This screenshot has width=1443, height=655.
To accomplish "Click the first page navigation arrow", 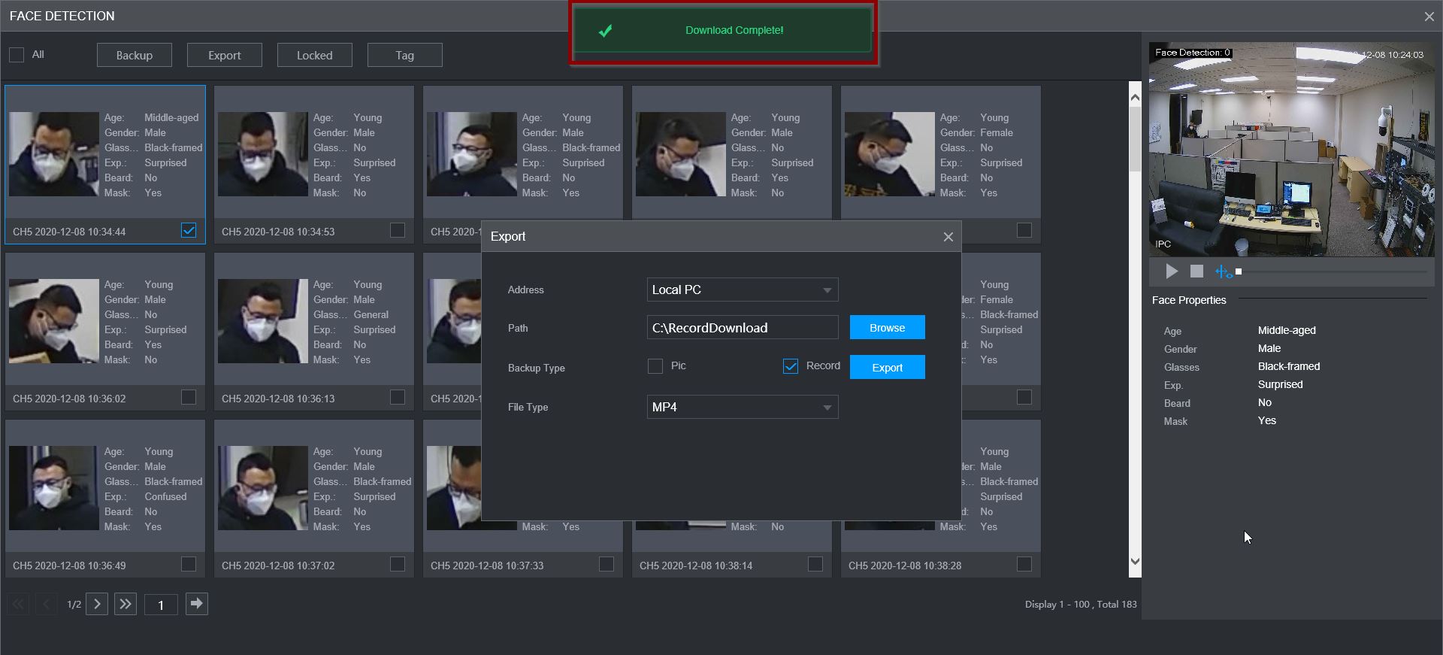I will coord(18,604).
